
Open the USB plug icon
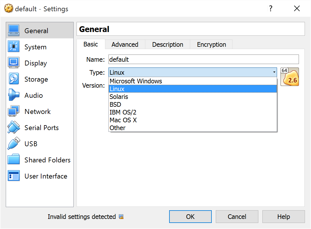click(x=14, y=144)
